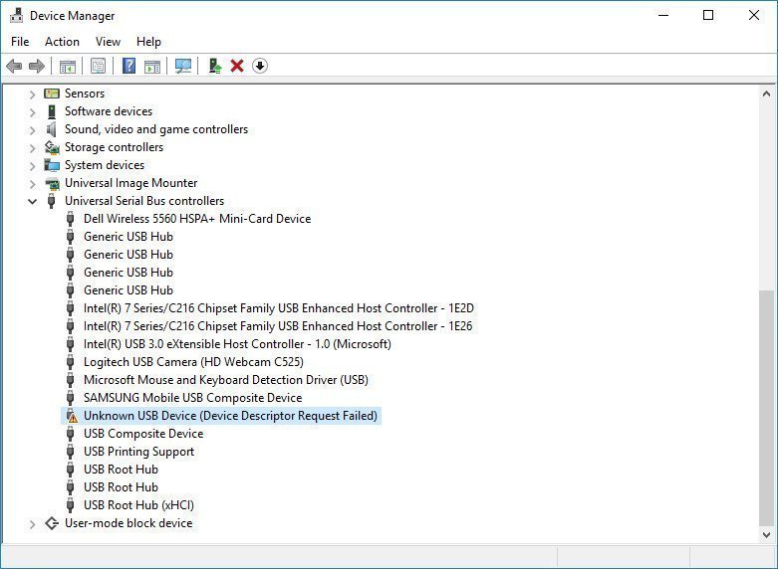Viewport: 778px width, 569px height.
Task: Click the Sound, video and game controllers icon
Action: pyautogui.click(x=52, y=129)
